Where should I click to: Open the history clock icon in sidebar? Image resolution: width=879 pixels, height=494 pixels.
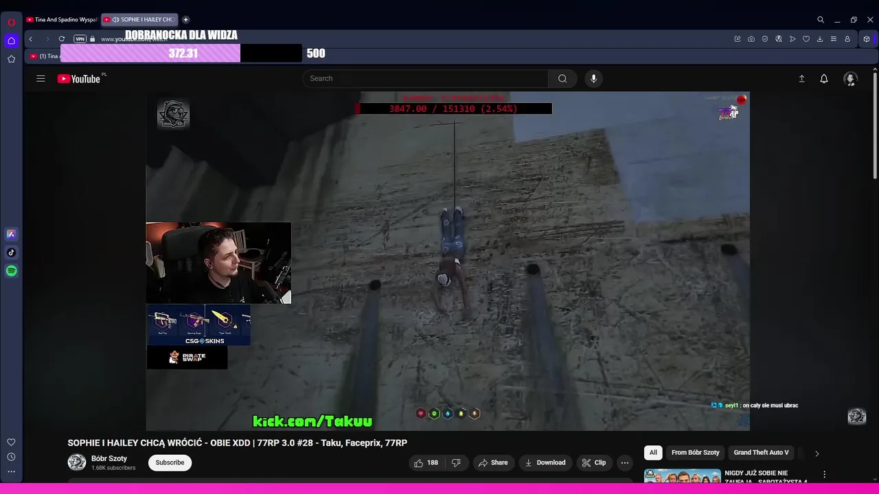11,457
